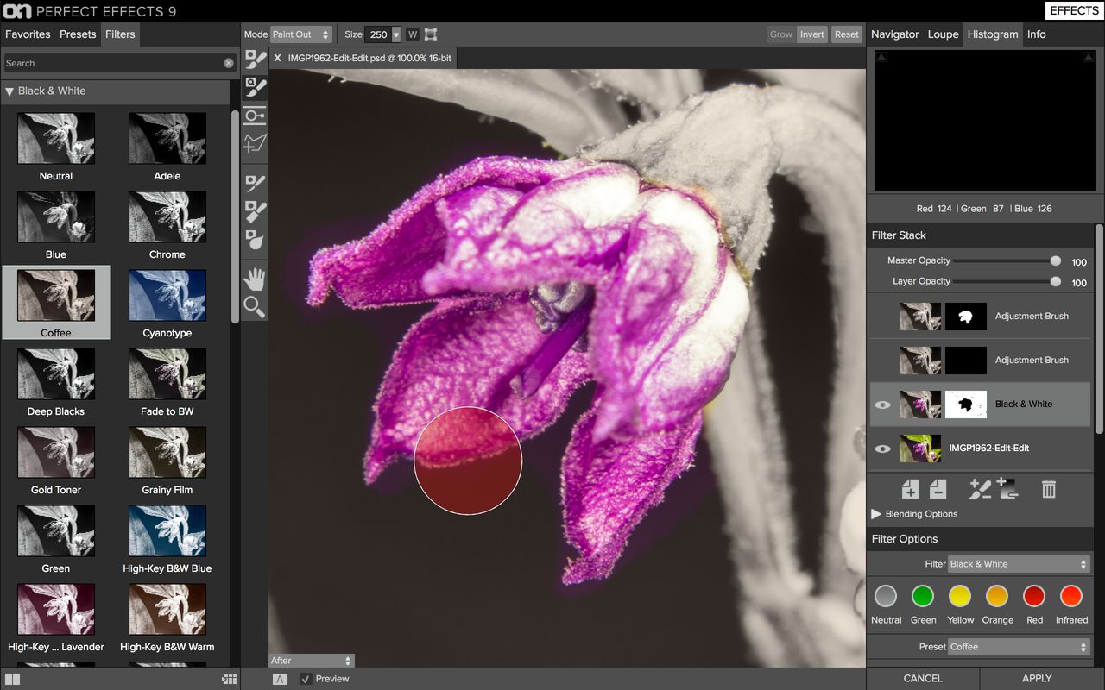Open the Loupe tab
The height and width of the screenshot is (690, 1105).
943,34
